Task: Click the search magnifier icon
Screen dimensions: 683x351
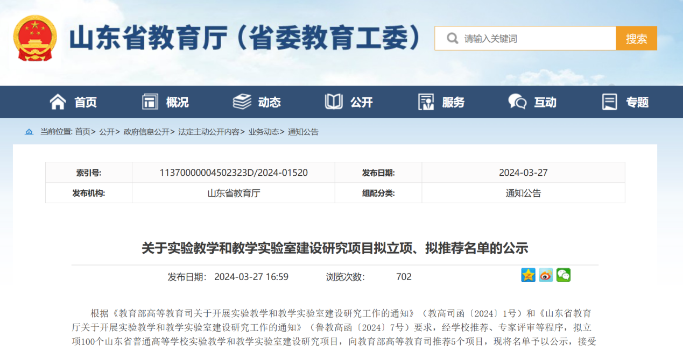Action: click(453, 39)
